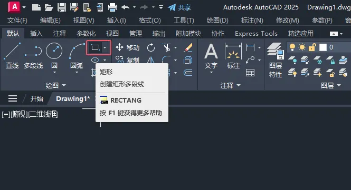Open Customize Quick Access Toolbar dropdown
Image resolution: width=351 pixels, height=190 pixels.
[161, 7]
